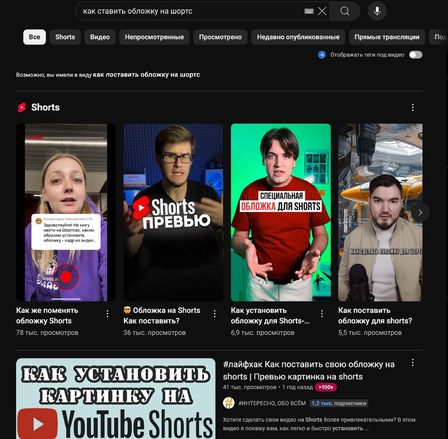448x439 pixels.
Task: Open the Shorts shelf three-dot menu
Action: 413,108
